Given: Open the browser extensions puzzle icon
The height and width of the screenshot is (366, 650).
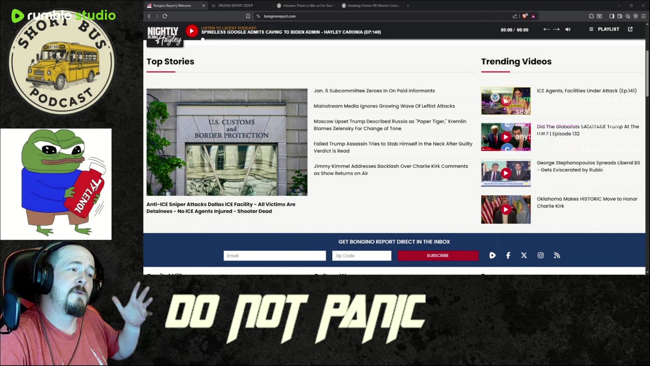Looking at the screenshot, I should pos(591,16).
